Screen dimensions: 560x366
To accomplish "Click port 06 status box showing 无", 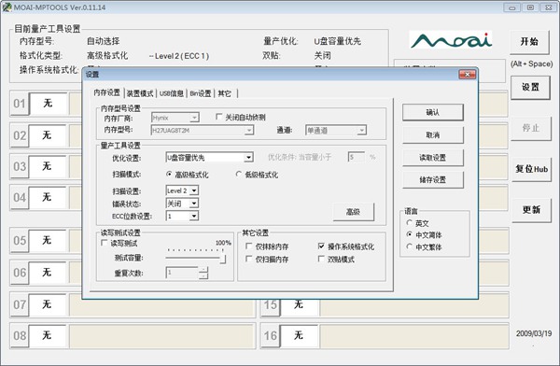I will click(48, 273).
